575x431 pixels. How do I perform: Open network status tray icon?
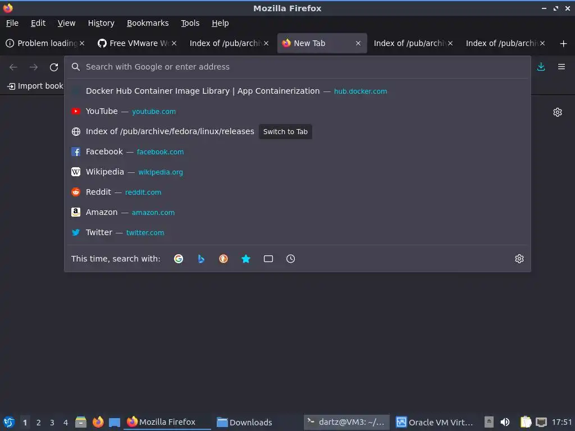(541, 422)
